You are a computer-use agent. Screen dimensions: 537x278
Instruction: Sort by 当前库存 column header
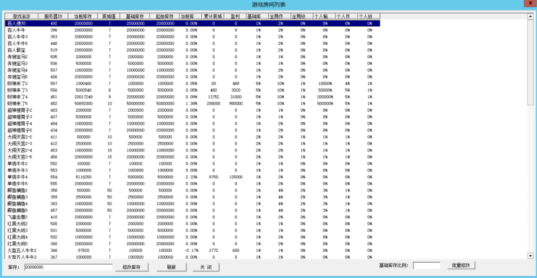(x=83, y=15)
